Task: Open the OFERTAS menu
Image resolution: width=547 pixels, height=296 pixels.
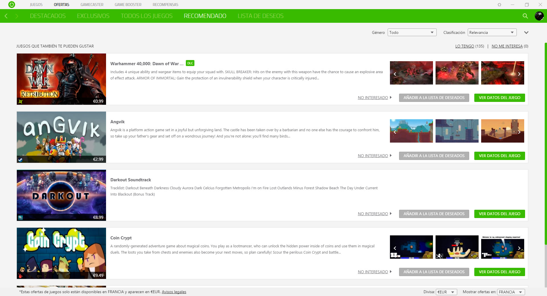Action: [x=62, y=5]
